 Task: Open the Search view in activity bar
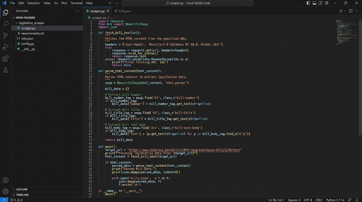click(x=6, y=24)
